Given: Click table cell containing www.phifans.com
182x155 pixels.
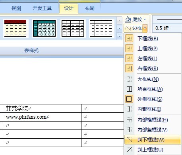Looking at the screenshot, I should point(42,117).
